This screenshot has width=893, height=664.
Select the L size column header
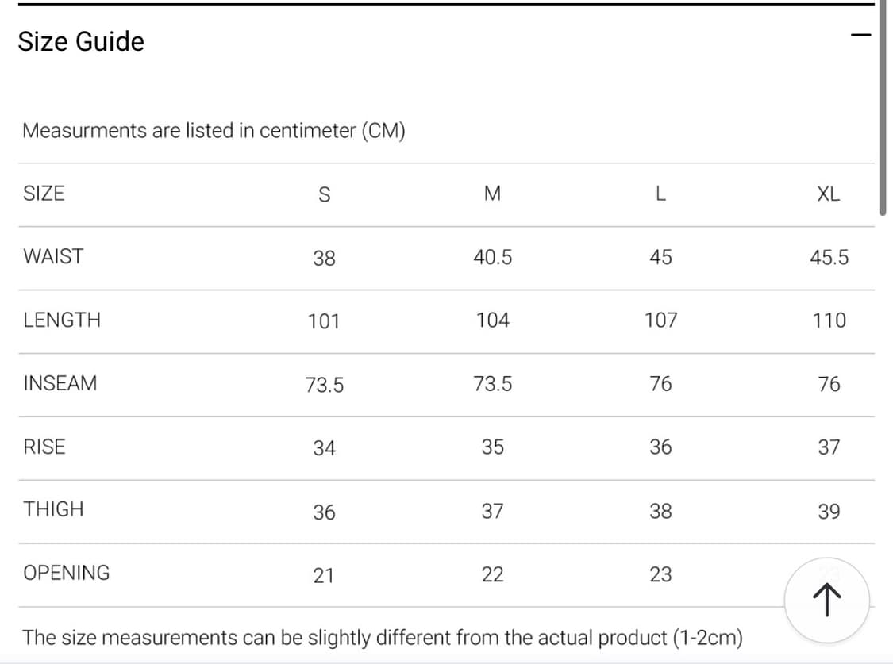click(660, 194)
